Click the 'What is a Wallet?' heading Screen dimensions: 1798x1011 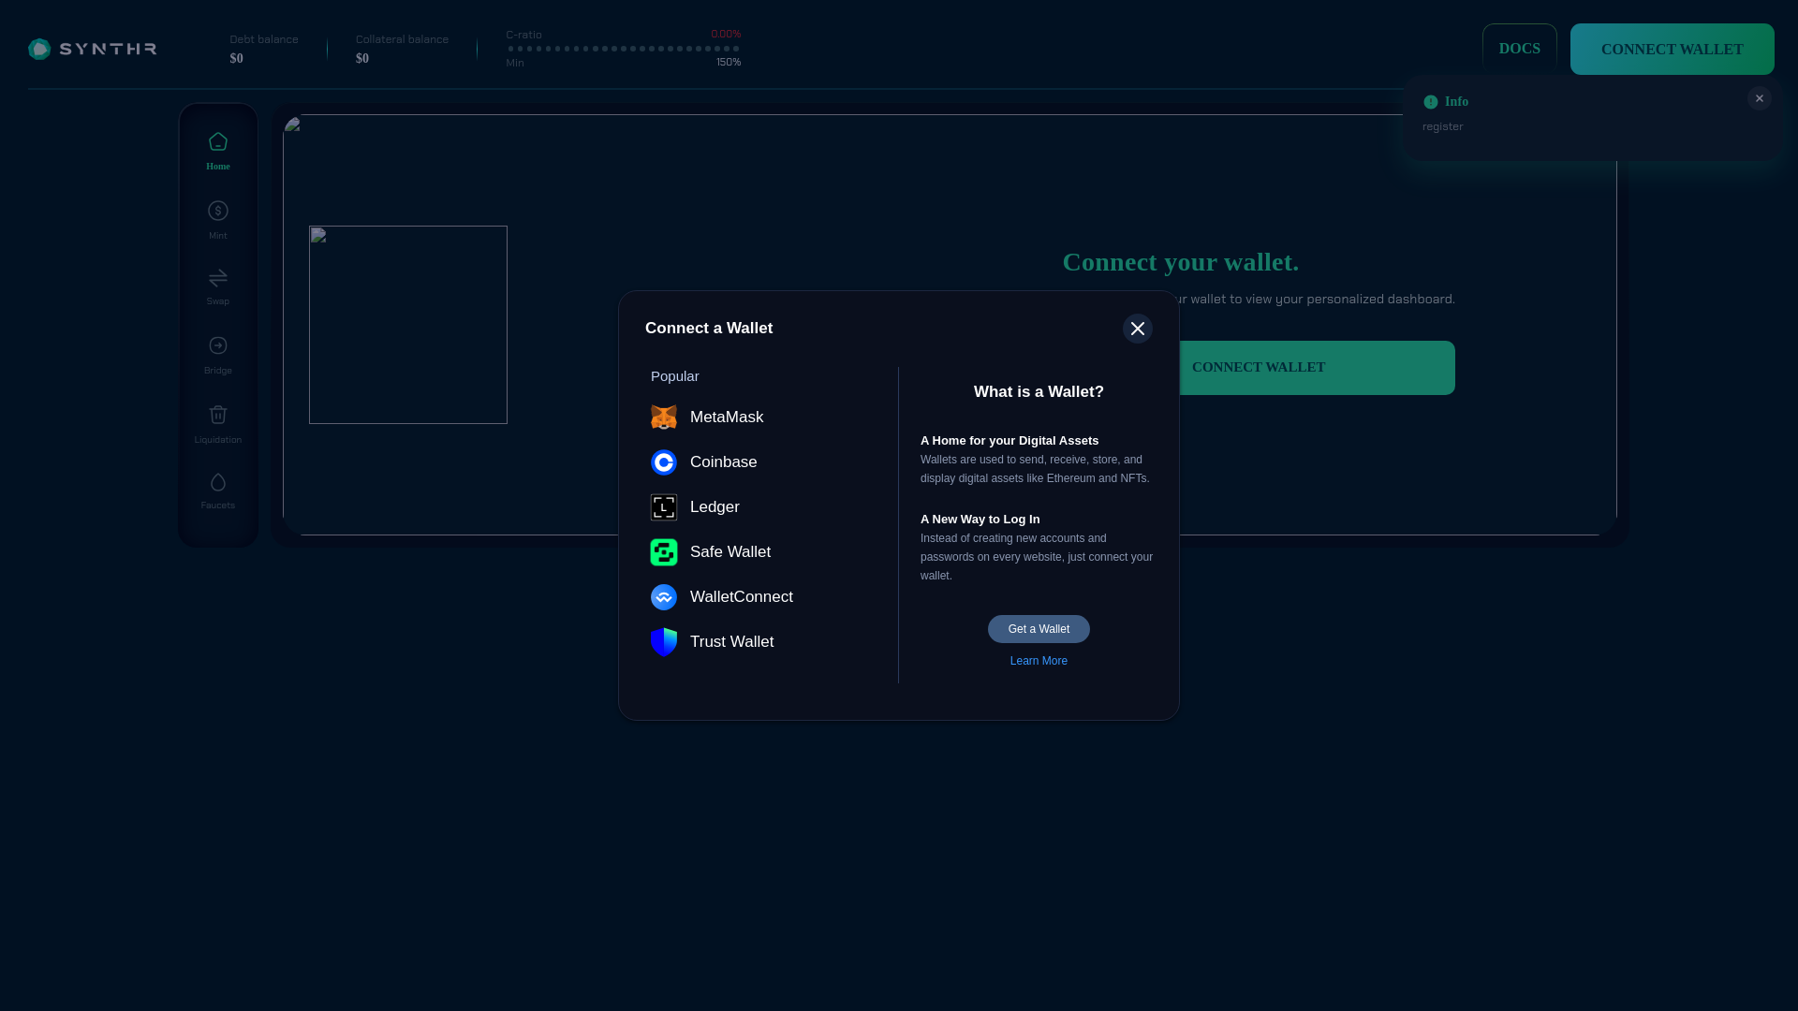coord(1039,392)
